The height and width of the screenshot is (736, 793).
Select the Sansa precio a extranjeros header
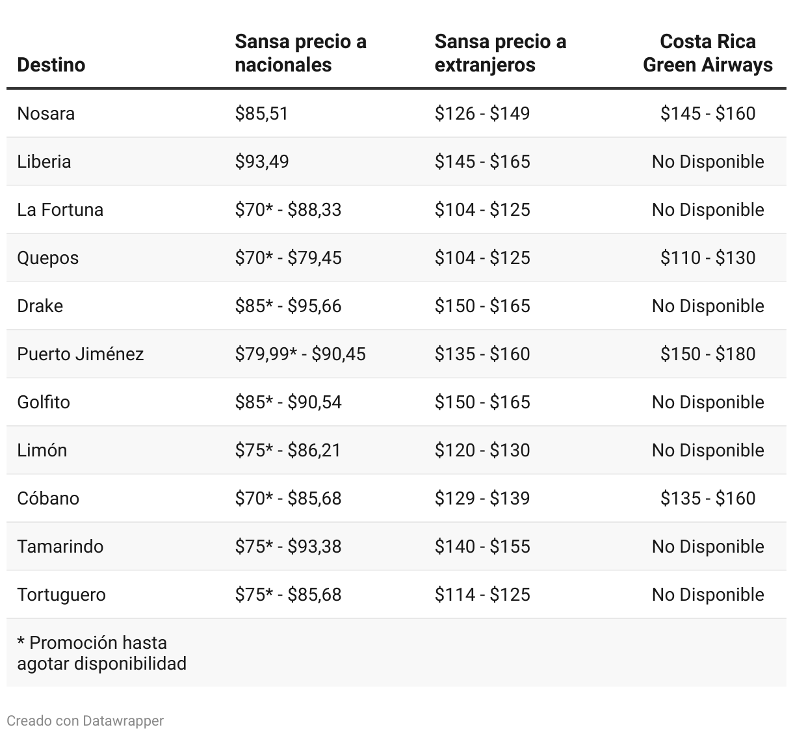point(500,53)
